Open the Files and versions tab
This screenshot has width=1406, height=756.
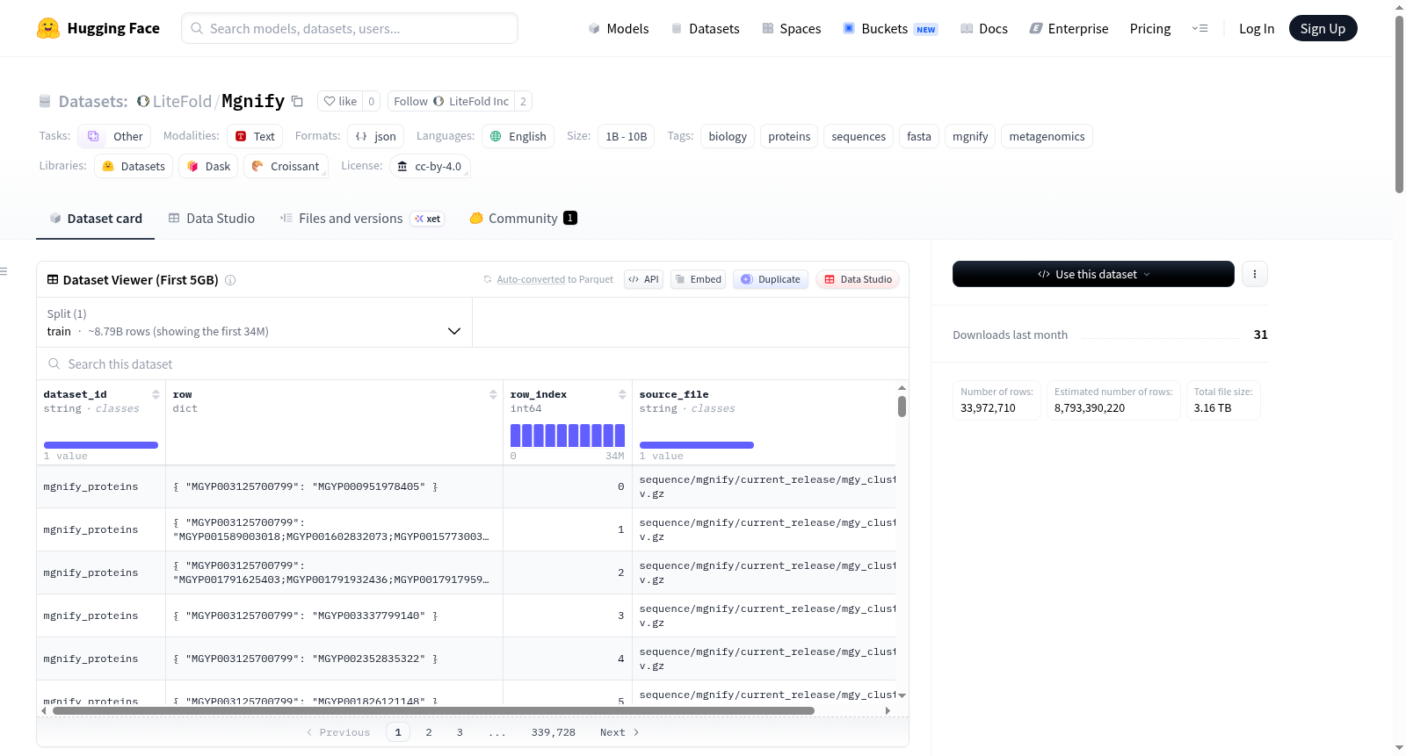[x=362, y=219]
